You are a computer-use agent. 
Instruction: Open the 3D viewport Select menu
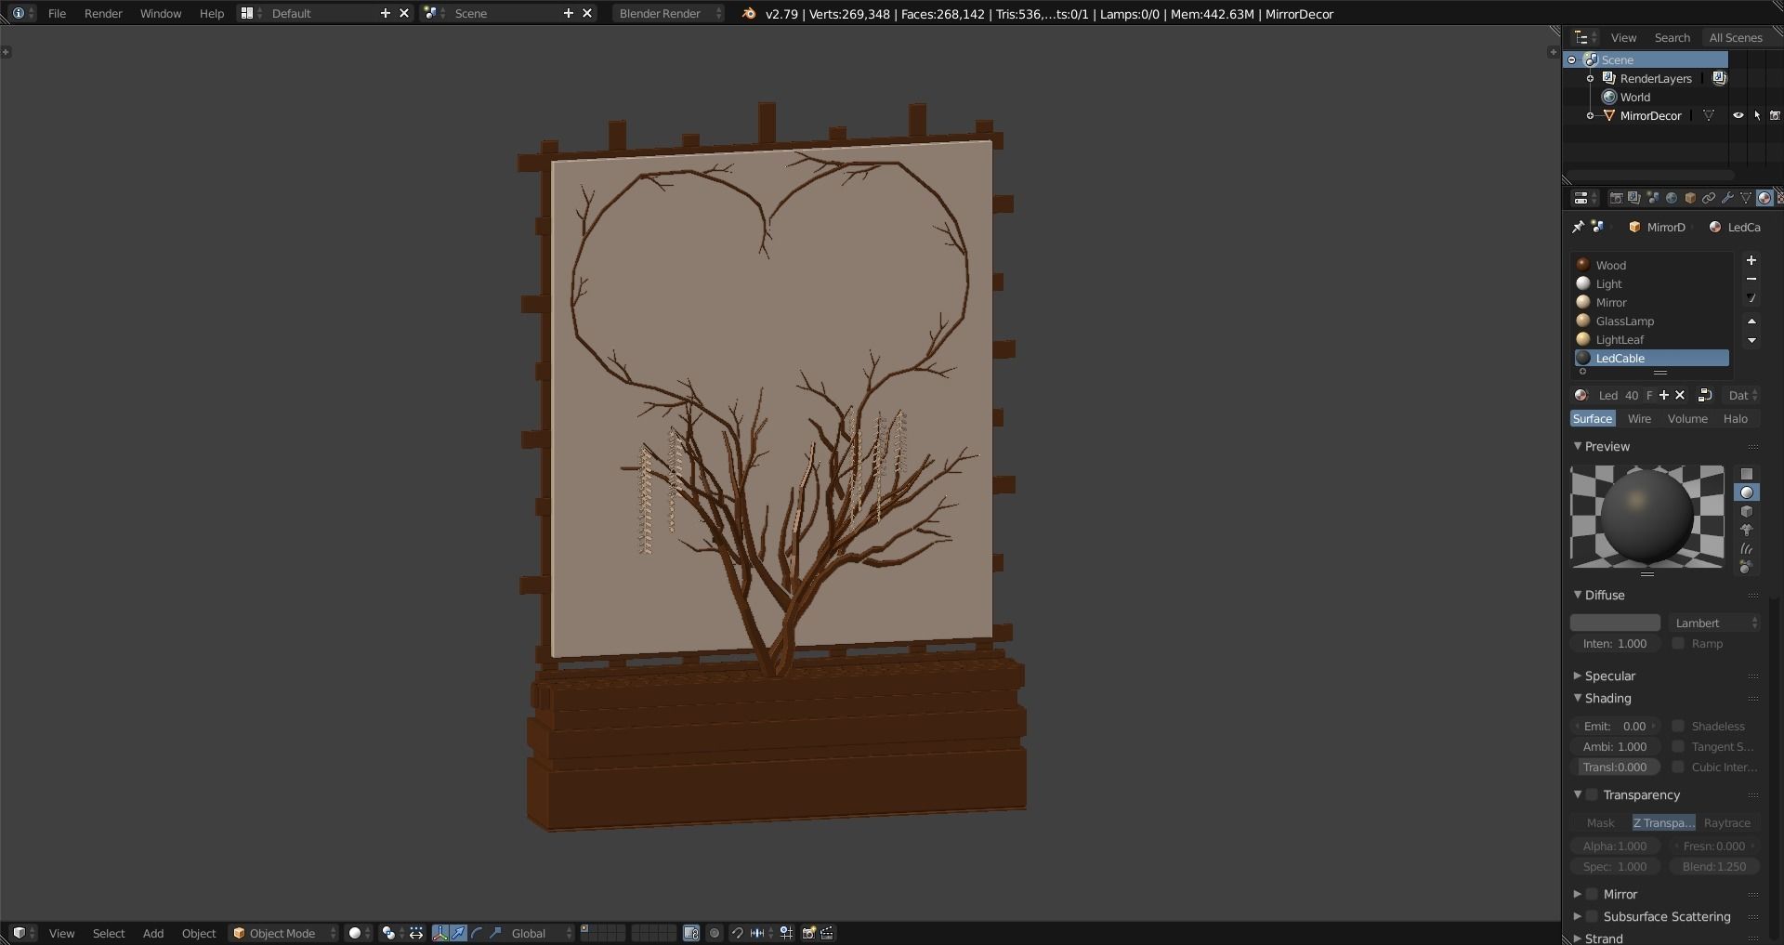click(x=109, y=933)
